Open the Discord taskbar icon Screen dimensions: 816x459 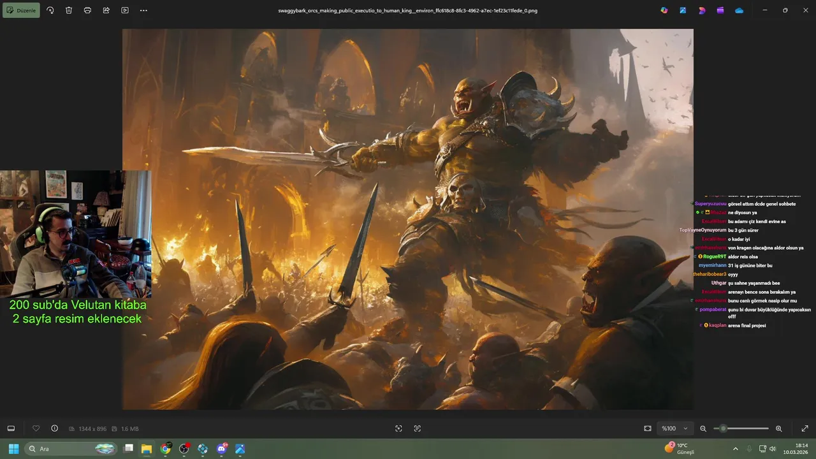point(222,449)
